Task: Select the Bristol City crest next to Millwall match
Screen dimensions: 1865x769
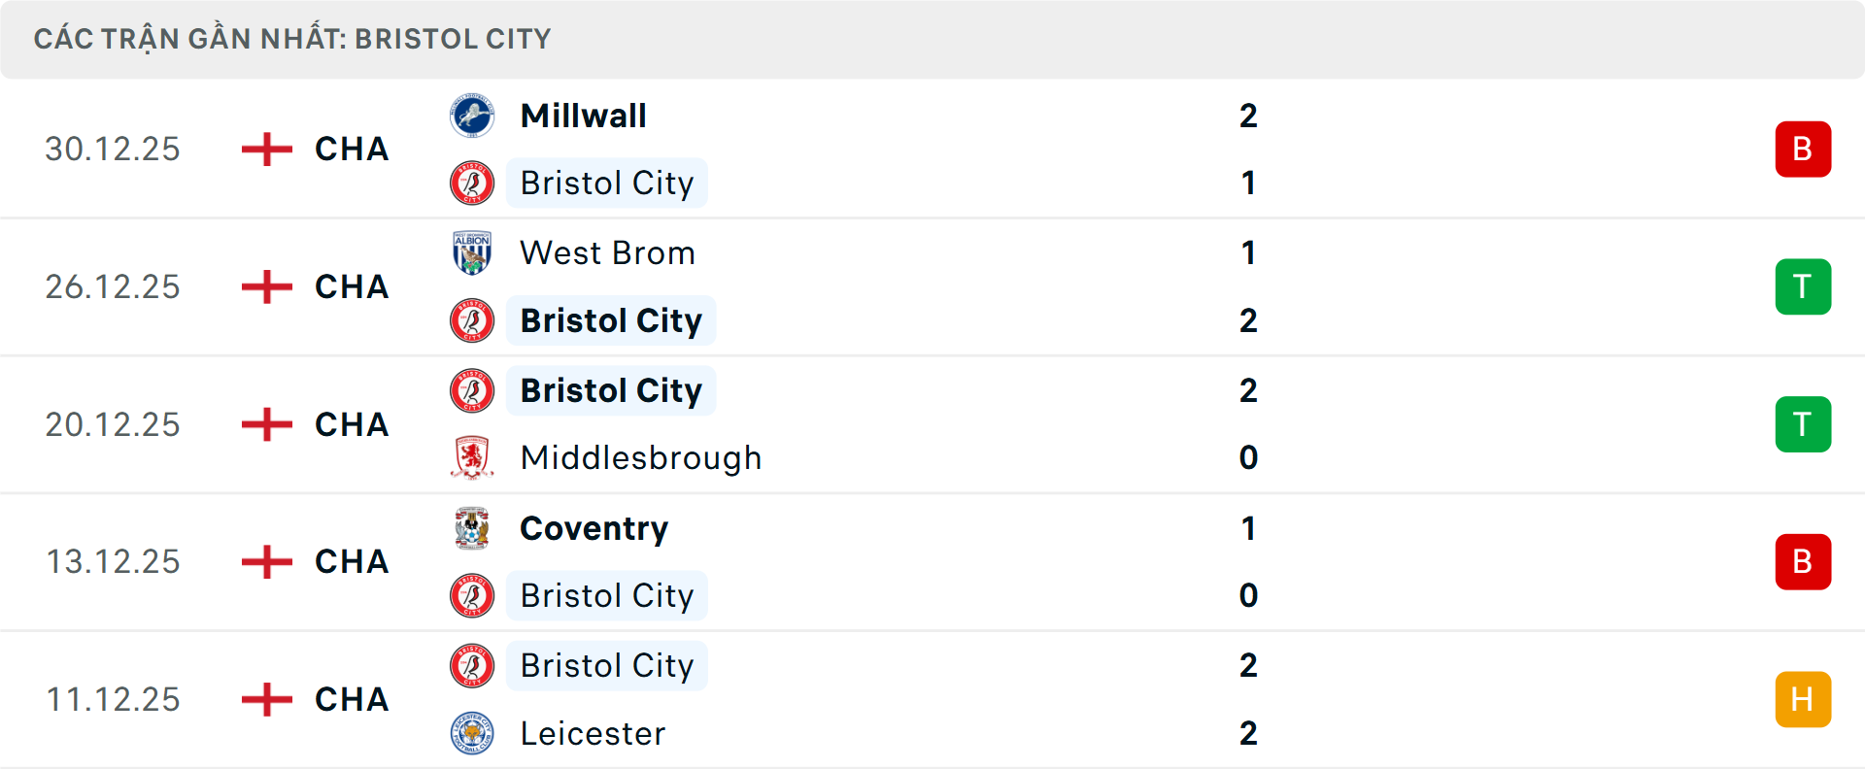Action: point(473,183)
